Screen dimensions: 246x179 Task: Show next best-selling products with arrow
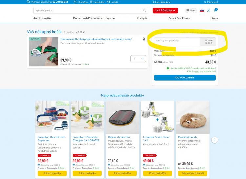215,140
